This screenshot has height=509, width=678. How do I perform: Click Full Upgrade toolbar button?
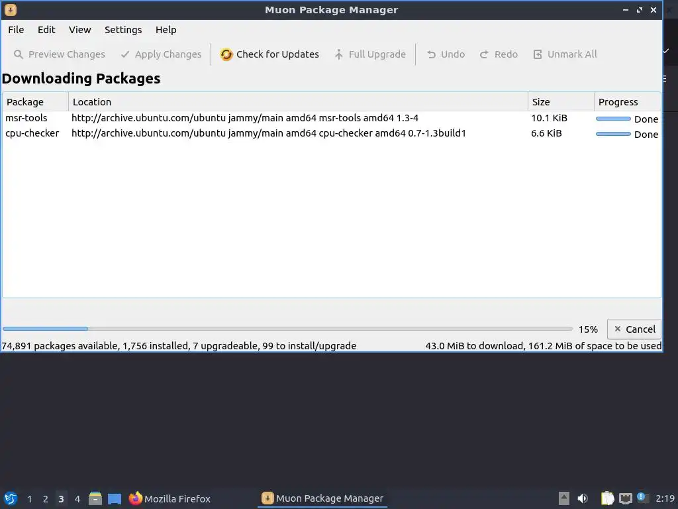(x=371, y=54)
